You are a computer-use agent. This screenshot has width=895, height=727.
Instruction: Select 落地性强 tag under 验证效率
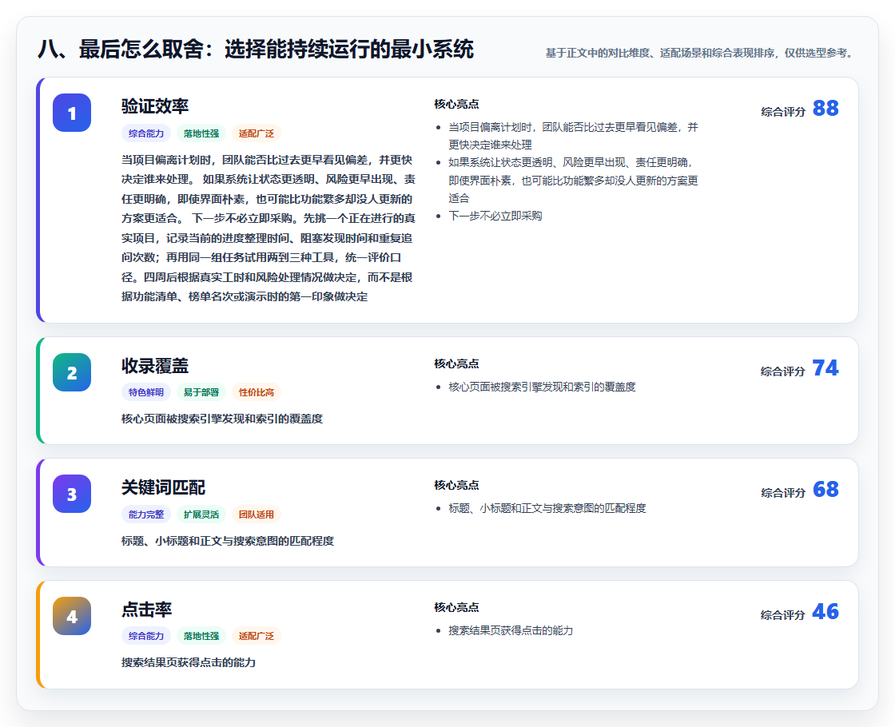[201, 133]
